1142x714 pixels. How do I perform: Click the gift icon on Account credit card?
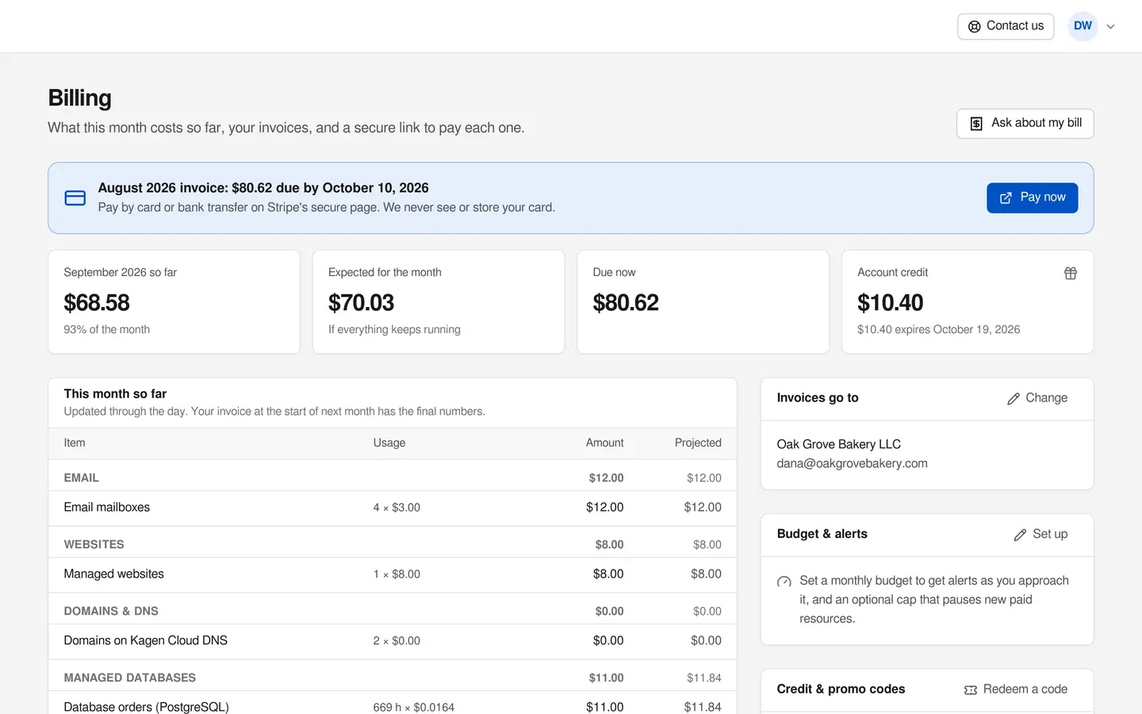pyautogui.click(x=1070, y=273)
